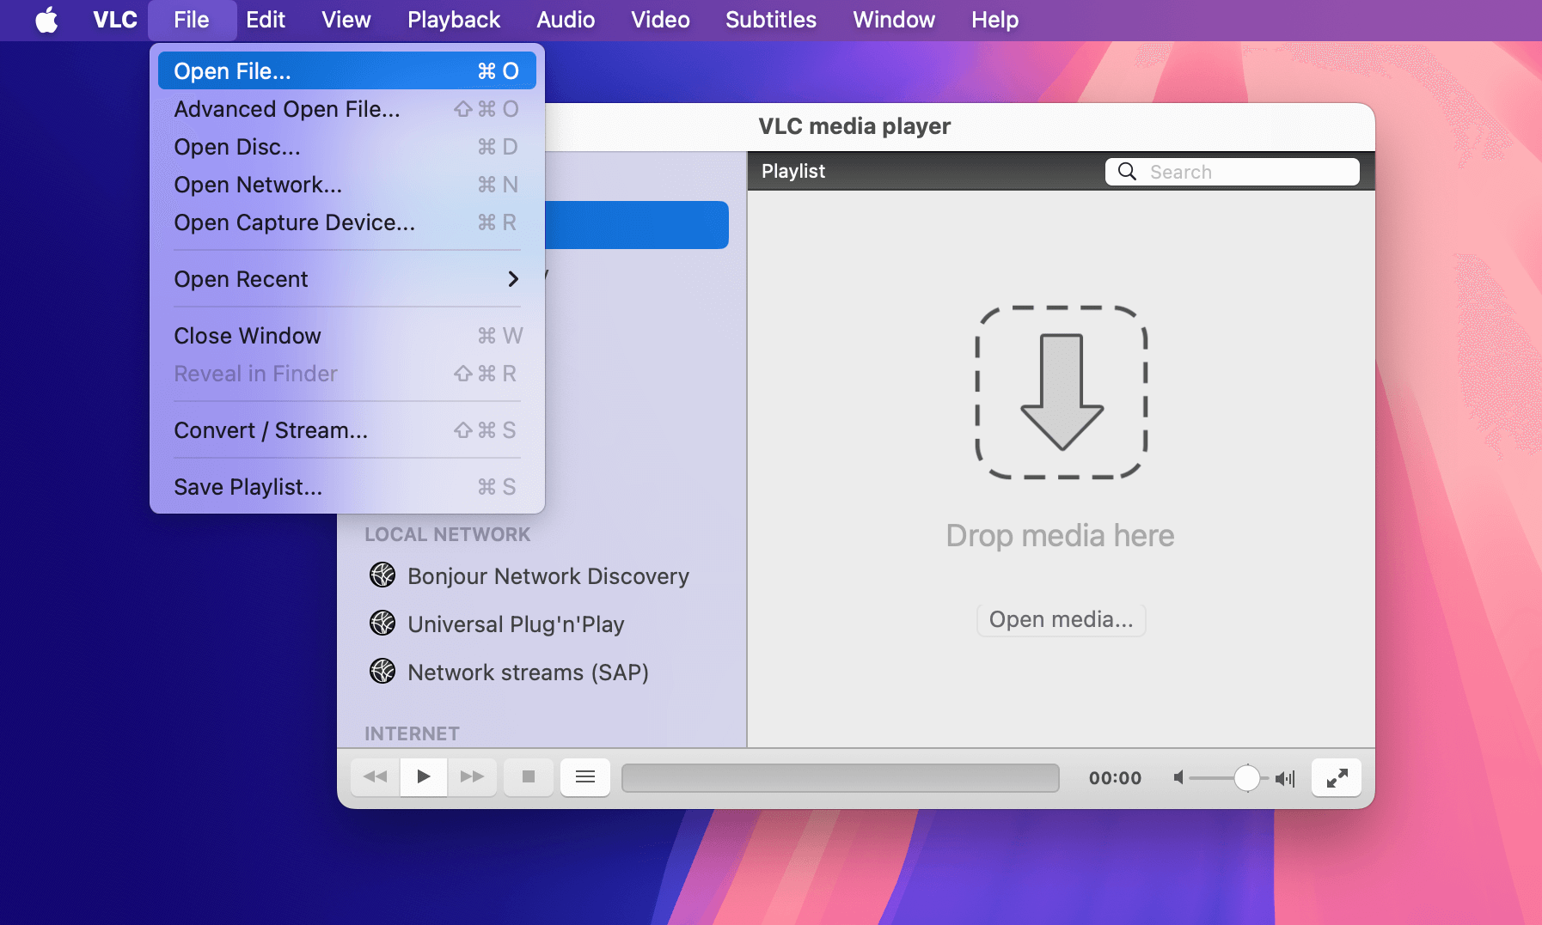1542x925 pixels.
Task: Open the Playback menu
Action: coord(453,20)
